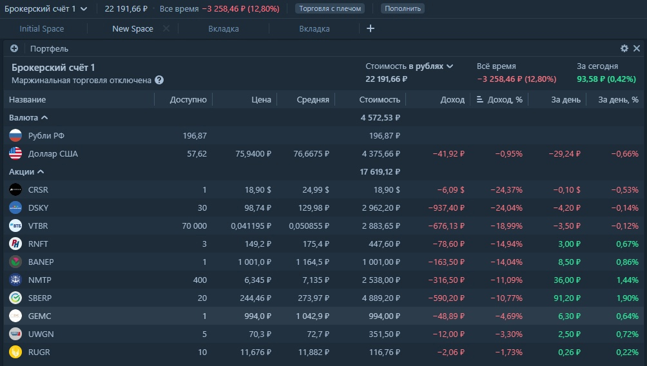
Task: Click the NMTP ticker name
Action: point(39,280)
